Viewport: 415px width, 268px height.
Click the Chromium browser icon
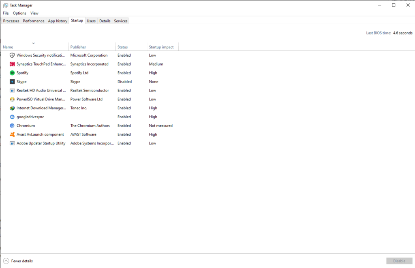tap(12, 125)
